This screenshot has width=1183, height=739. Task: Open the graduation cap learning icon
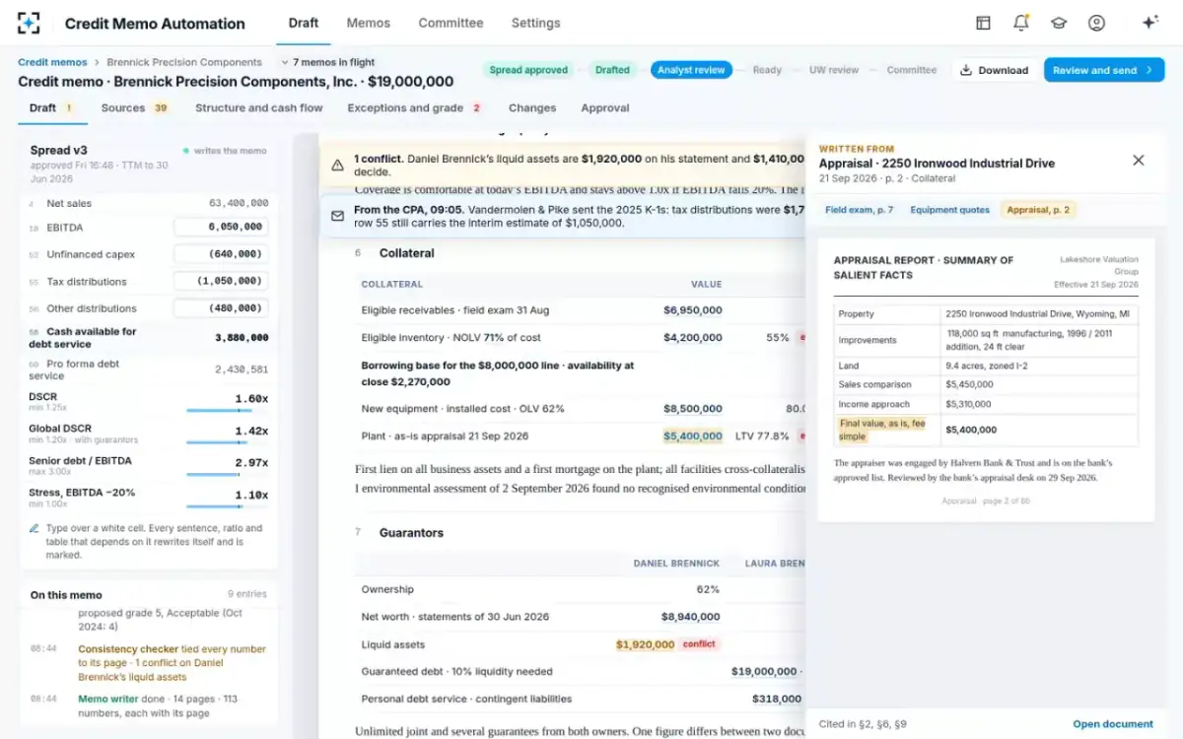click(x=1059, y=23)
